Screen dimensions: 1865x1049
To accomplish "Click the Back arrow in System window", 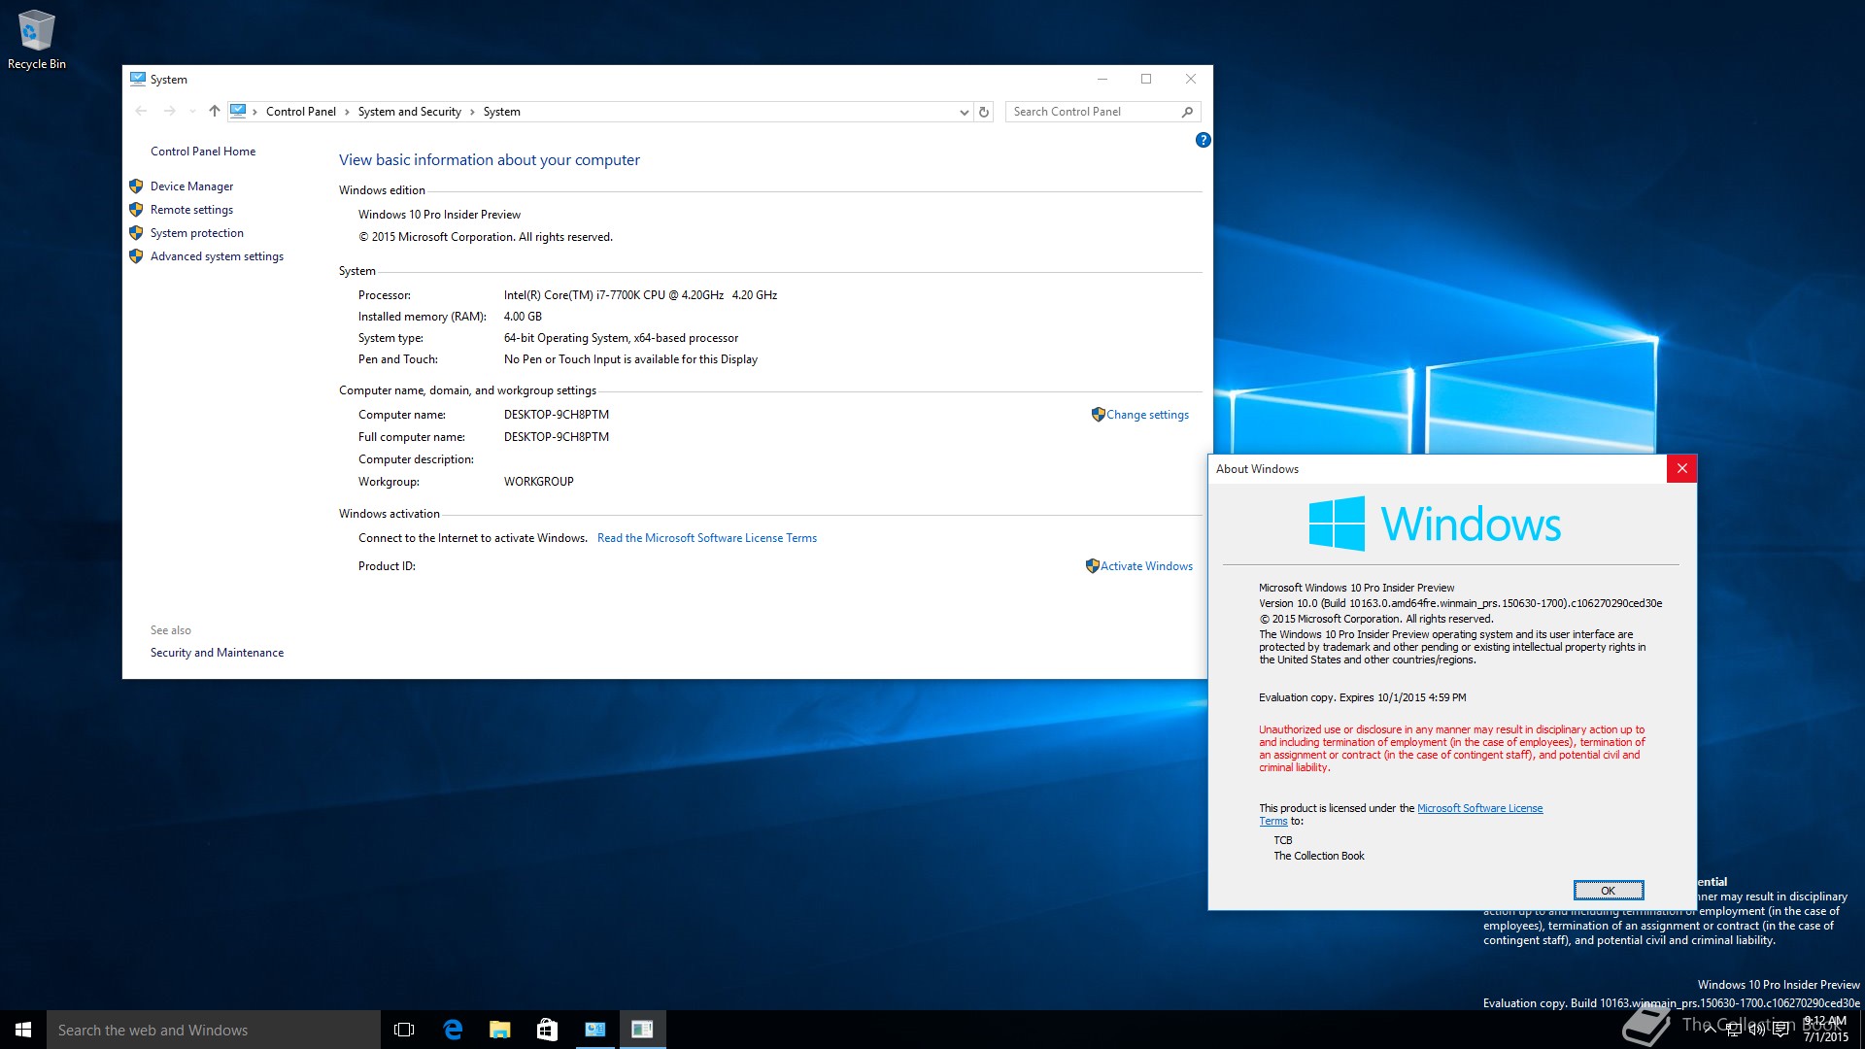I will pyautogui.click(x=141, y=112).
